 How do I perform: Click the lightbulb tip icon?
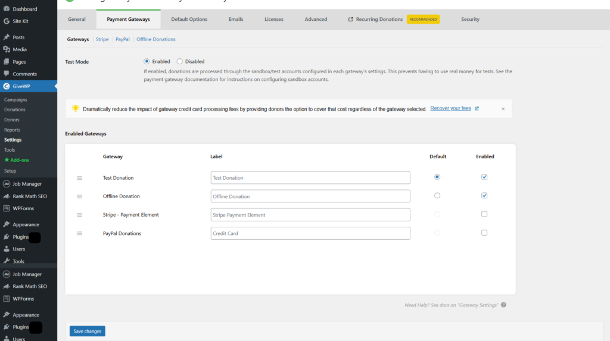click(x=76, y=108)
